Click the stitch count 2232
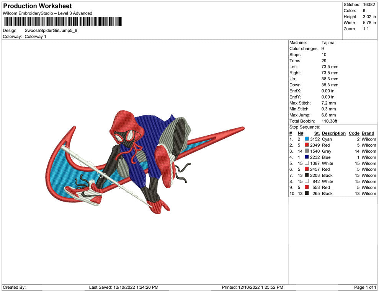The width and height of the screenshot is (379, 291). point(315,157)
